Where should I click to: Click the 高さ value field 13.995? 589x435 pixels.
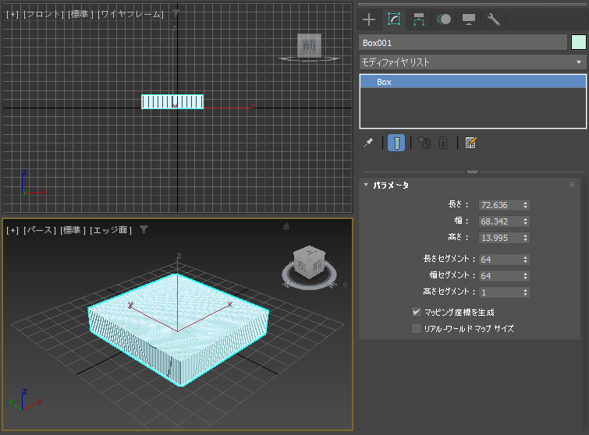(499, 238)
